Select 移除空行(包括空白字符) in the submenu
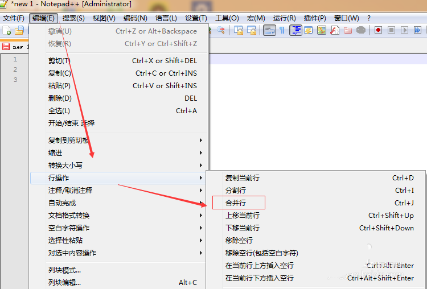Screen dimensions: 427x289 tap(315, 253)
